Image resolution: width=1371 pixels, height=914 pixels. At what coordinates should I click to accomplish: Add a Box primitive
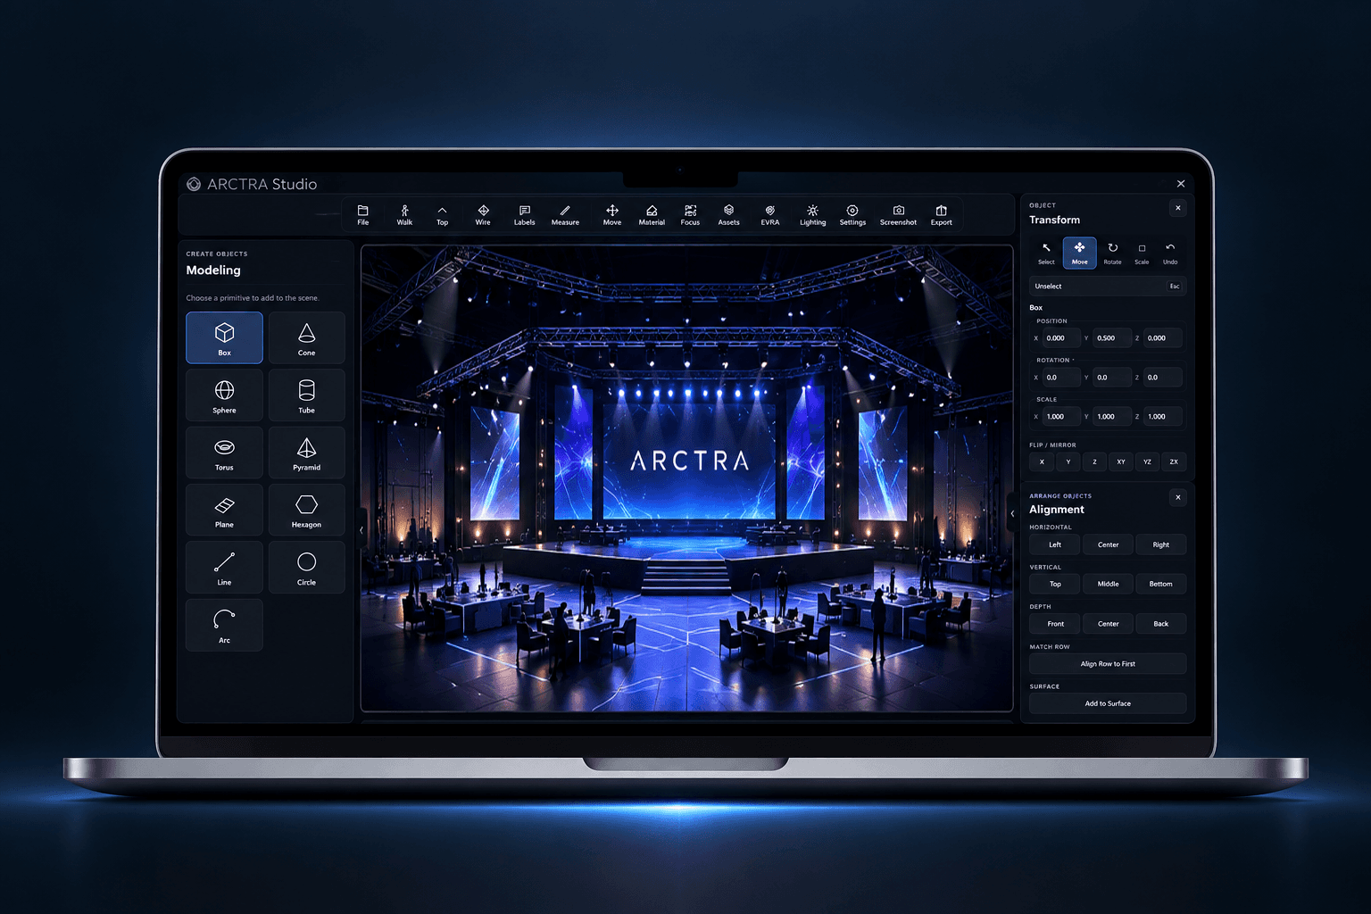coord(224,337)
